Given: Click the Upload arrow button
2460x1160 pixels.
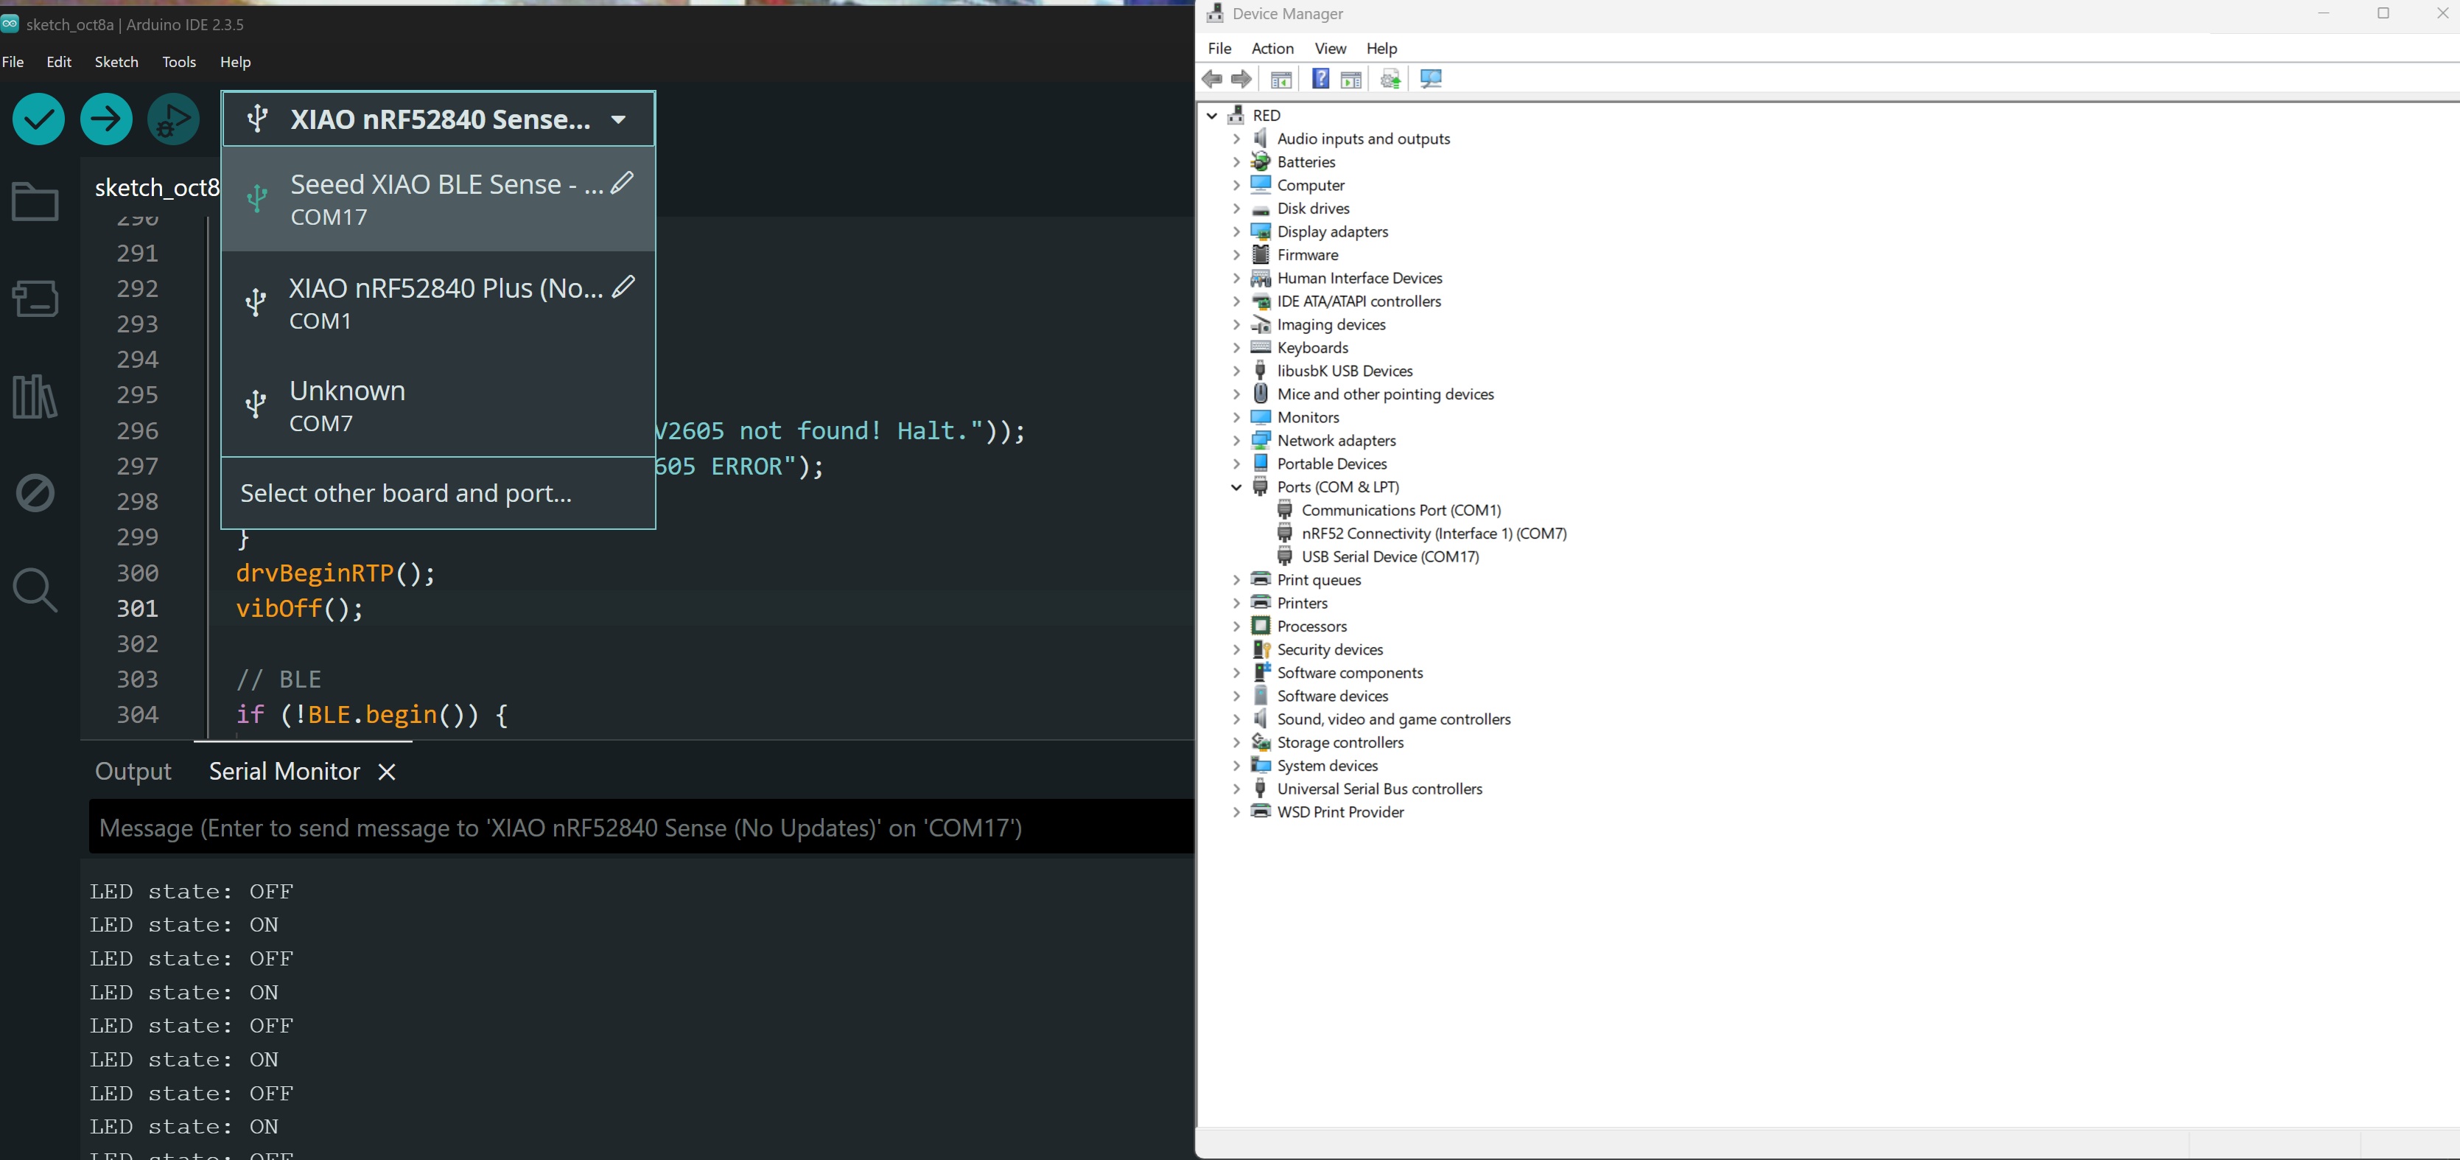Looking at the screenshot, I should [106, 119].
